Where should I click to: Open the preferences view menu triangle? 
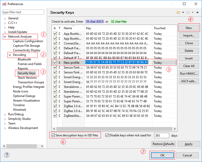[x=197, y=12]
